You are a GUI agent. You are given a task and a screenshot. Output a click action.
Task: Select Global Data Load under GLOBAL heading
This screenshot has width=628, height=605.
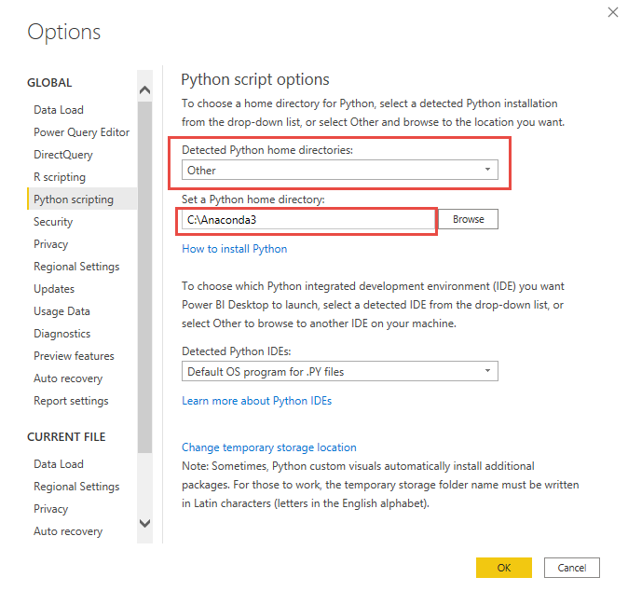(59, 110)
